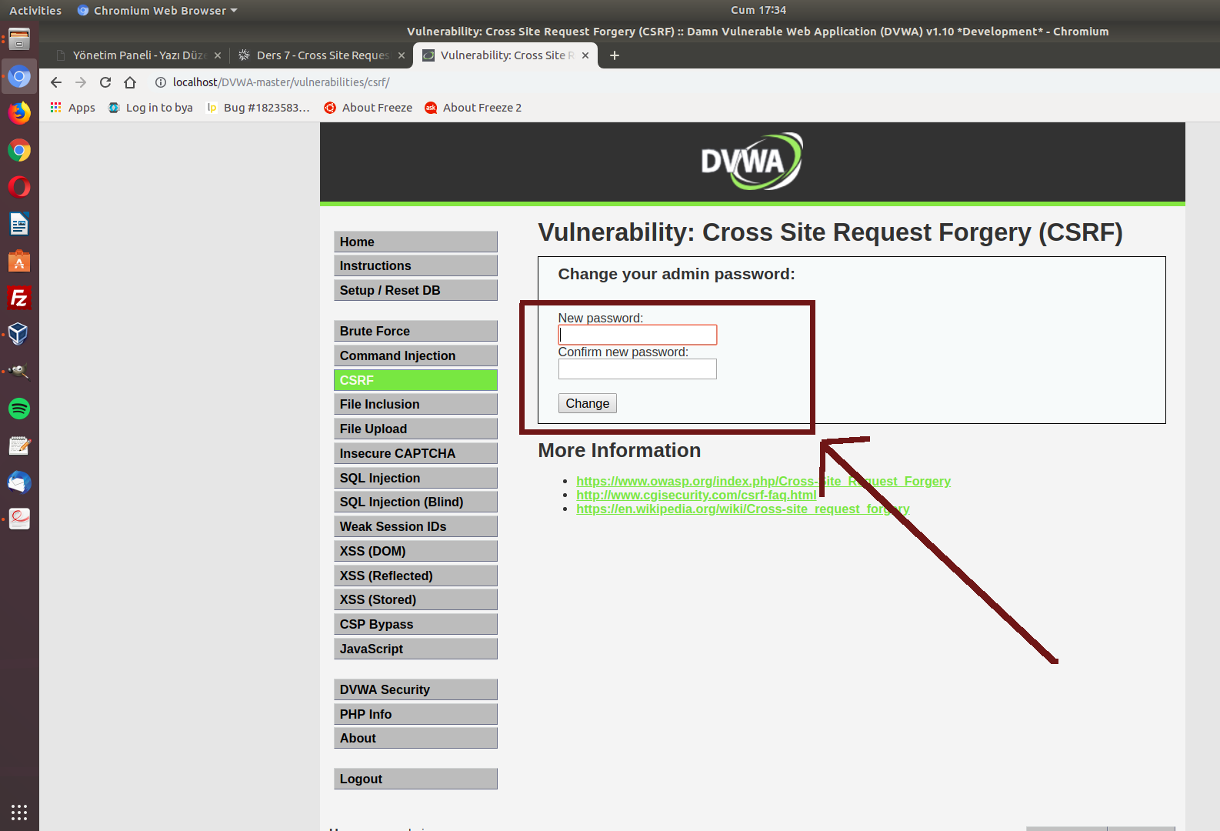
Task: Log out of DVWA
Action: [x=415, y=779]
